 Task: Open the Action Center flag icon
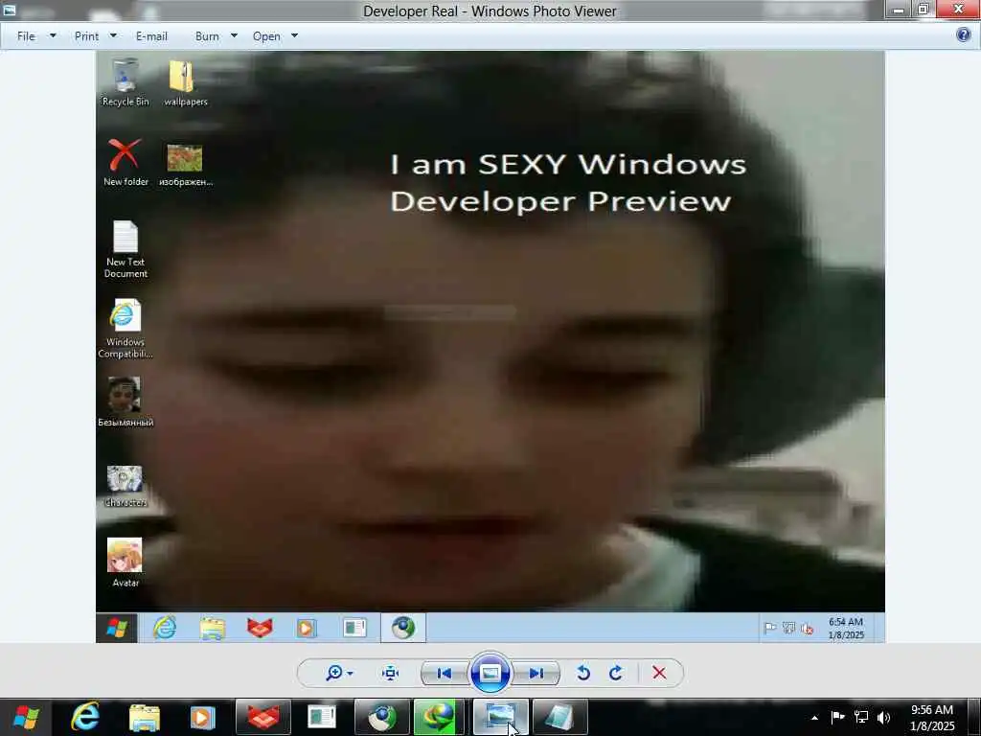click(837, 717)
